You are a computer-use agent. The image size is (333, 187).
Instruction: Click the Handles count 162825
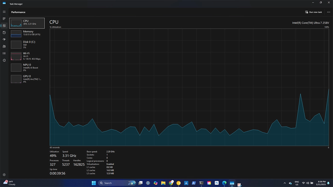79,165
